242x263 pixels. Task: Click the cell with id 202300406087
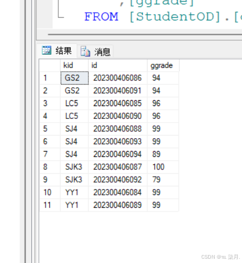(x=118, y=167)
